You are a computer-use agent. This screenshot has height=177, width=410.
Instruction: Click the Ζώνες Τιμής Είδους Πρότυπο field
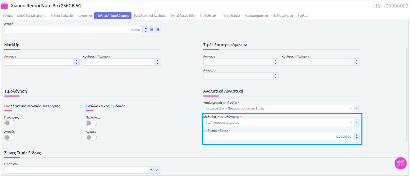click(76, 170)
